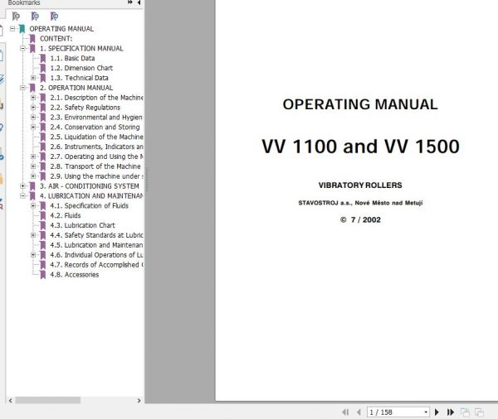Open 2.8. Transport of the Machine bookmark

pos(95,166)
